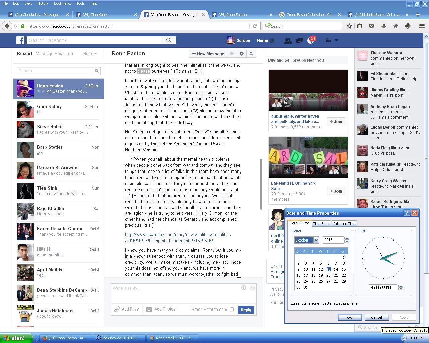Click the blue Reply button

pos(246,310)
